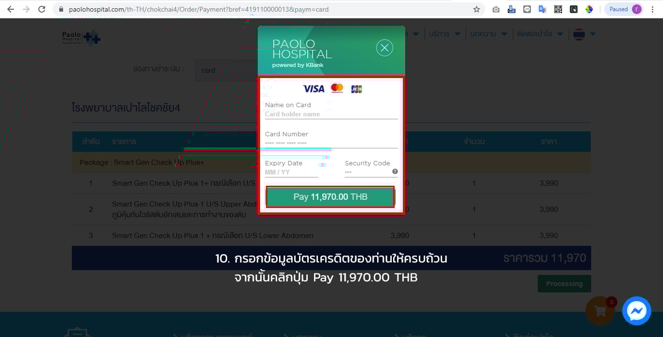Open the ติดต่อเปาโล menu
Image resolution: width=663 pixels, height=337 pixels.
coord(540,34)
